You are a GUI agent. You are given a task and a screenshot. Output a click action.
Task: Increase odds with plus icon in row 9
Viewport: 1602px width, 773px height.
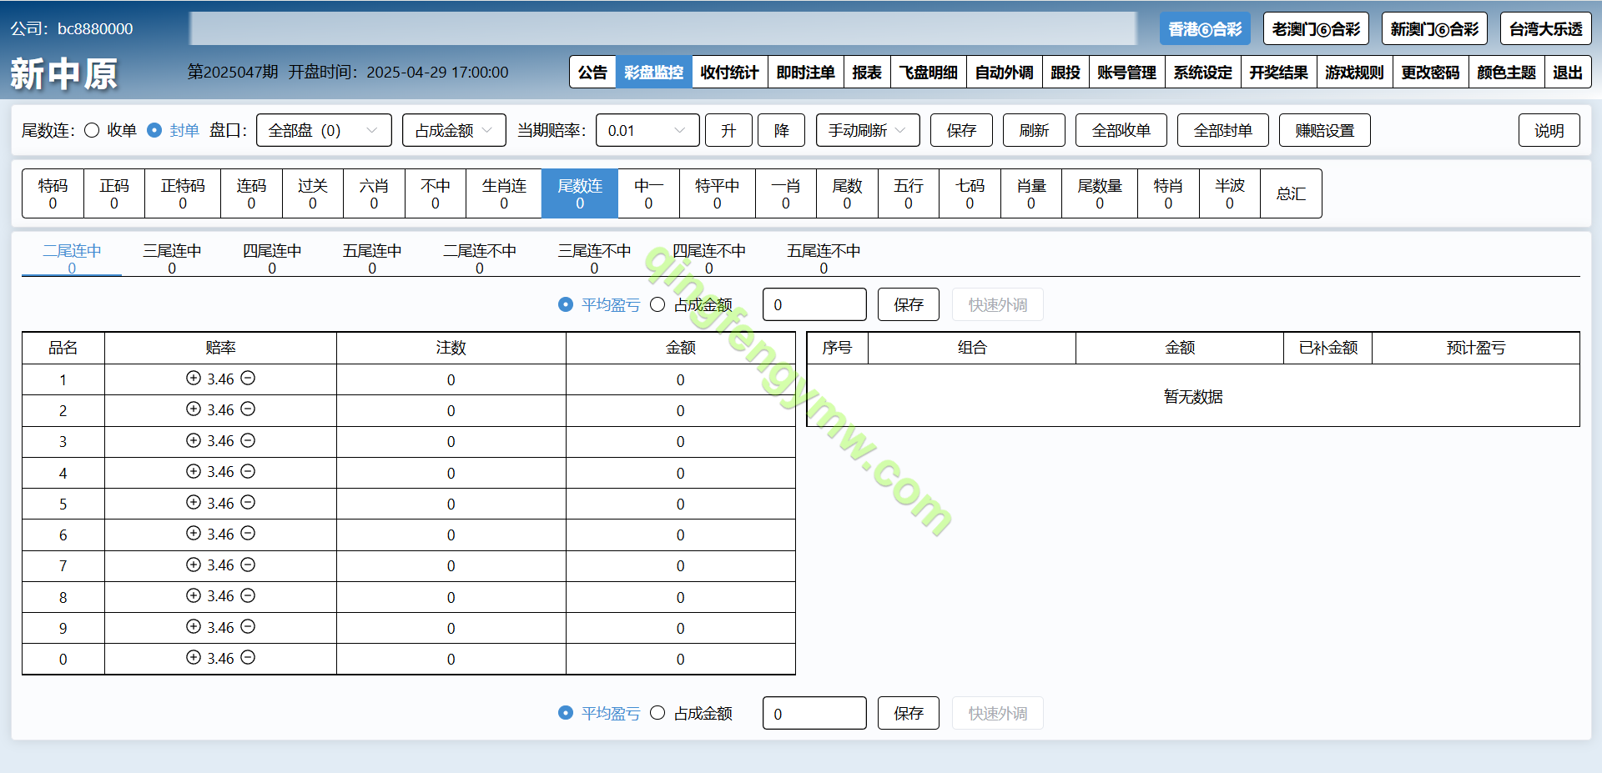click(x=194, y=626)
